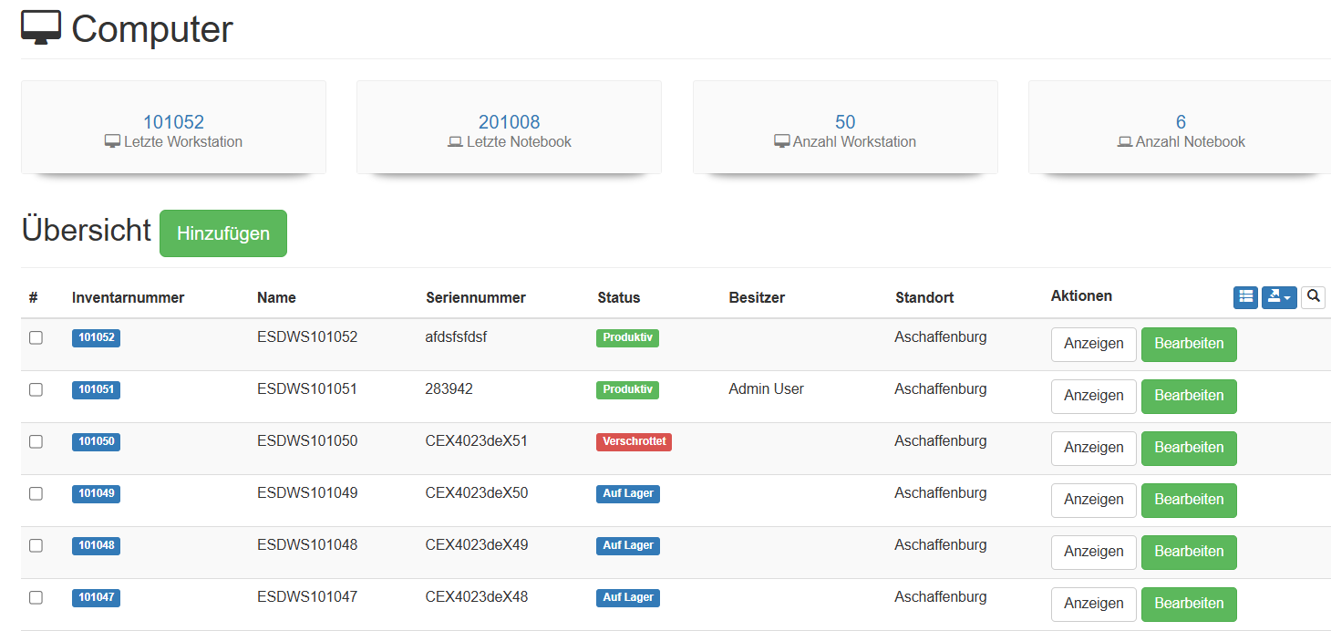Click the monitor icon beside Anzahl Workstation
The height and width of the screenshot is (631, 1331).
(x=781, y=142)
